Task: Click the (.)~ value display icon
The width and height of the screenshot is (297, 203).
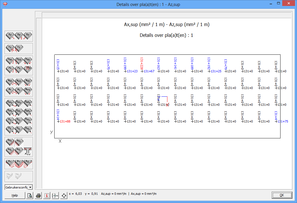Action: point(55,195)
